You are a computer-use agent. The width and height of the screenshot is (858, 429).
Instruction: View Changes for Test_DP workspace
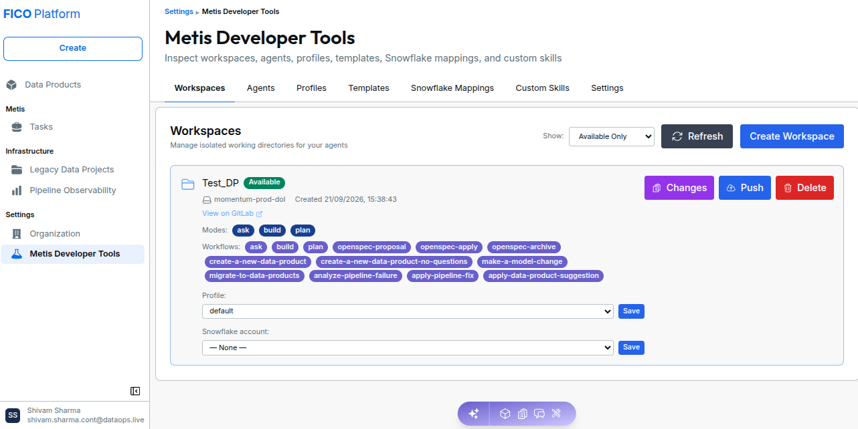(679, 188)
